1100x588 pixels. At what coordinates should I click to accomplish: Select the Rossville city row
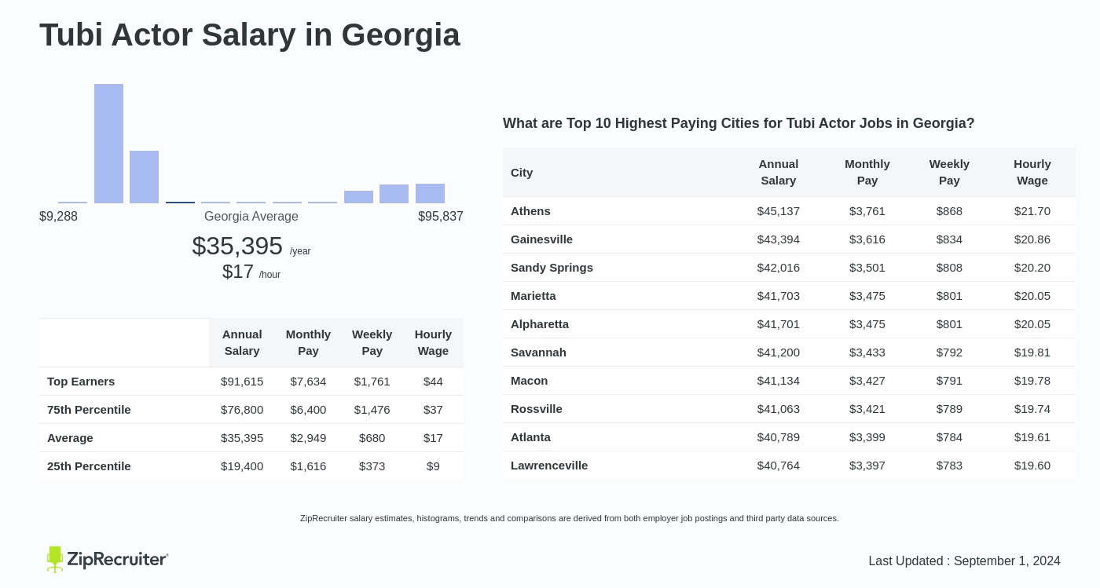(790, 408)
